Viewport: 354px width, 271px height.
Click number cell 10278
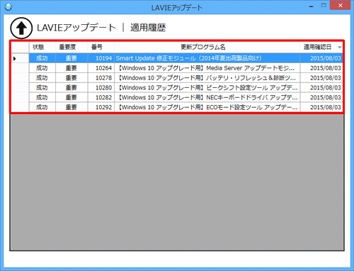coord(101,78)
